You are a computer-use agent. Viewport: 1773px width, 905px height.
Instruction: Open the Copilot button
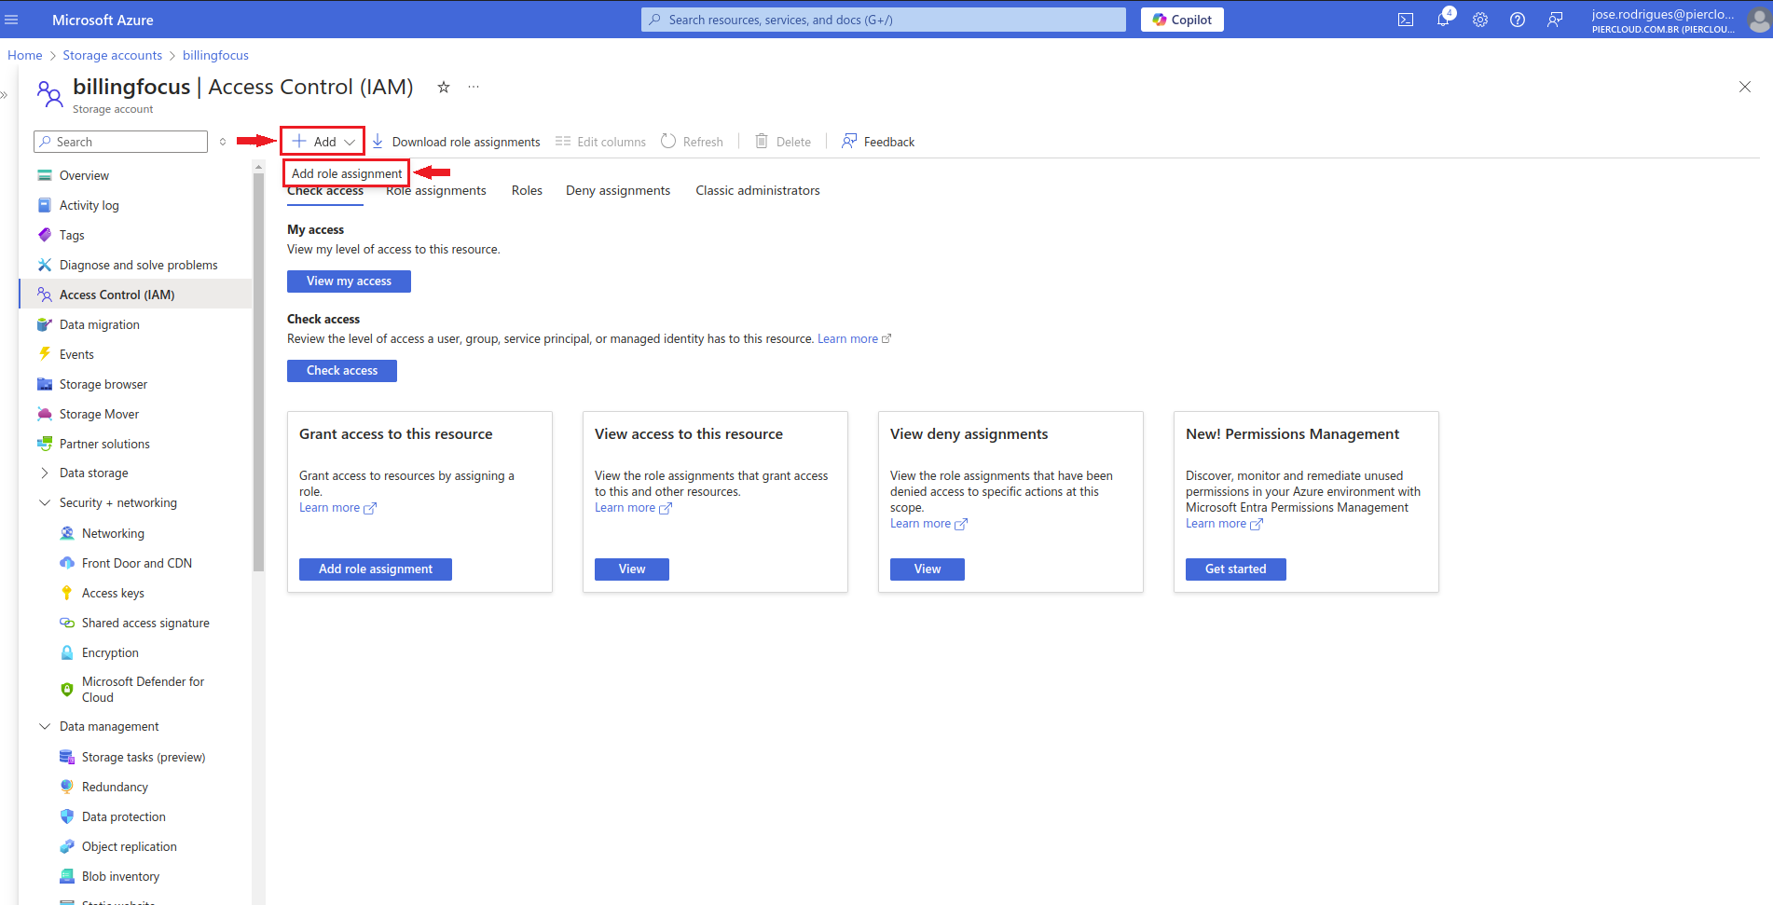[x=1182, y=20]
